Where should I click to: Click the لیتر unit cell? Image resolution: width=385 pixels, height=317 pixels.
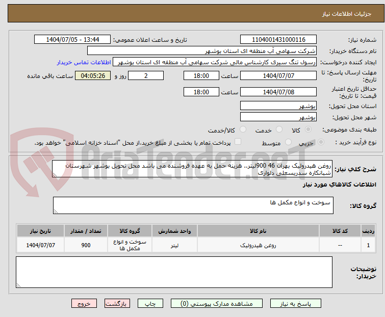point(174,245)
